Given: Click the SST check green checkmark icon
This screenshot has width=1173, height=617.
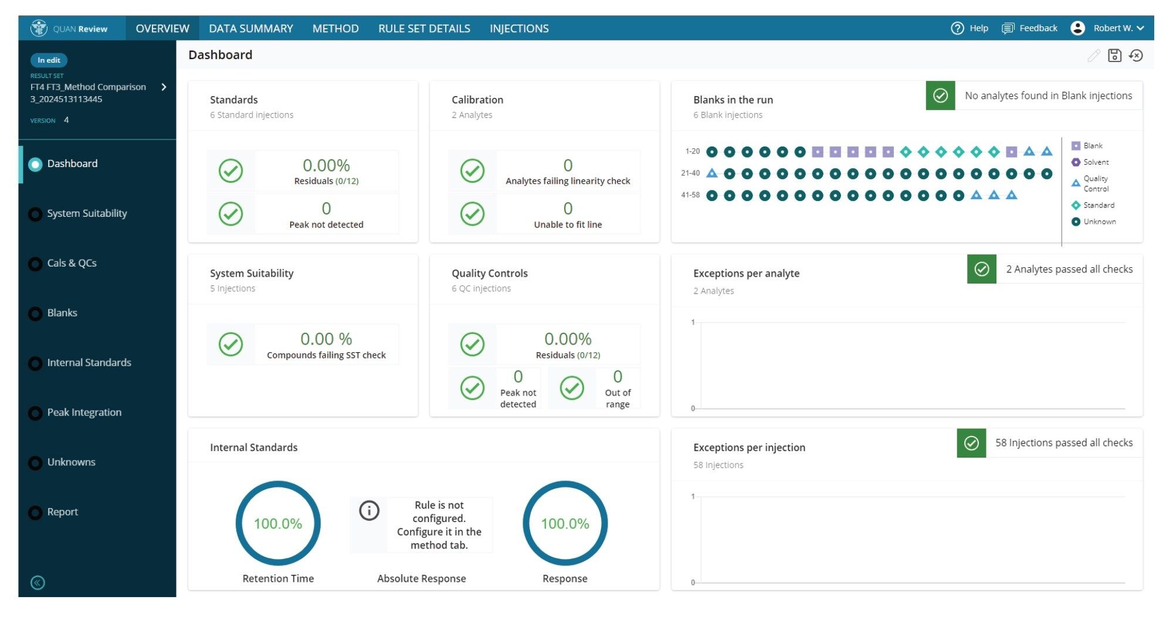Looking at the screenshot, I should 231,345.
